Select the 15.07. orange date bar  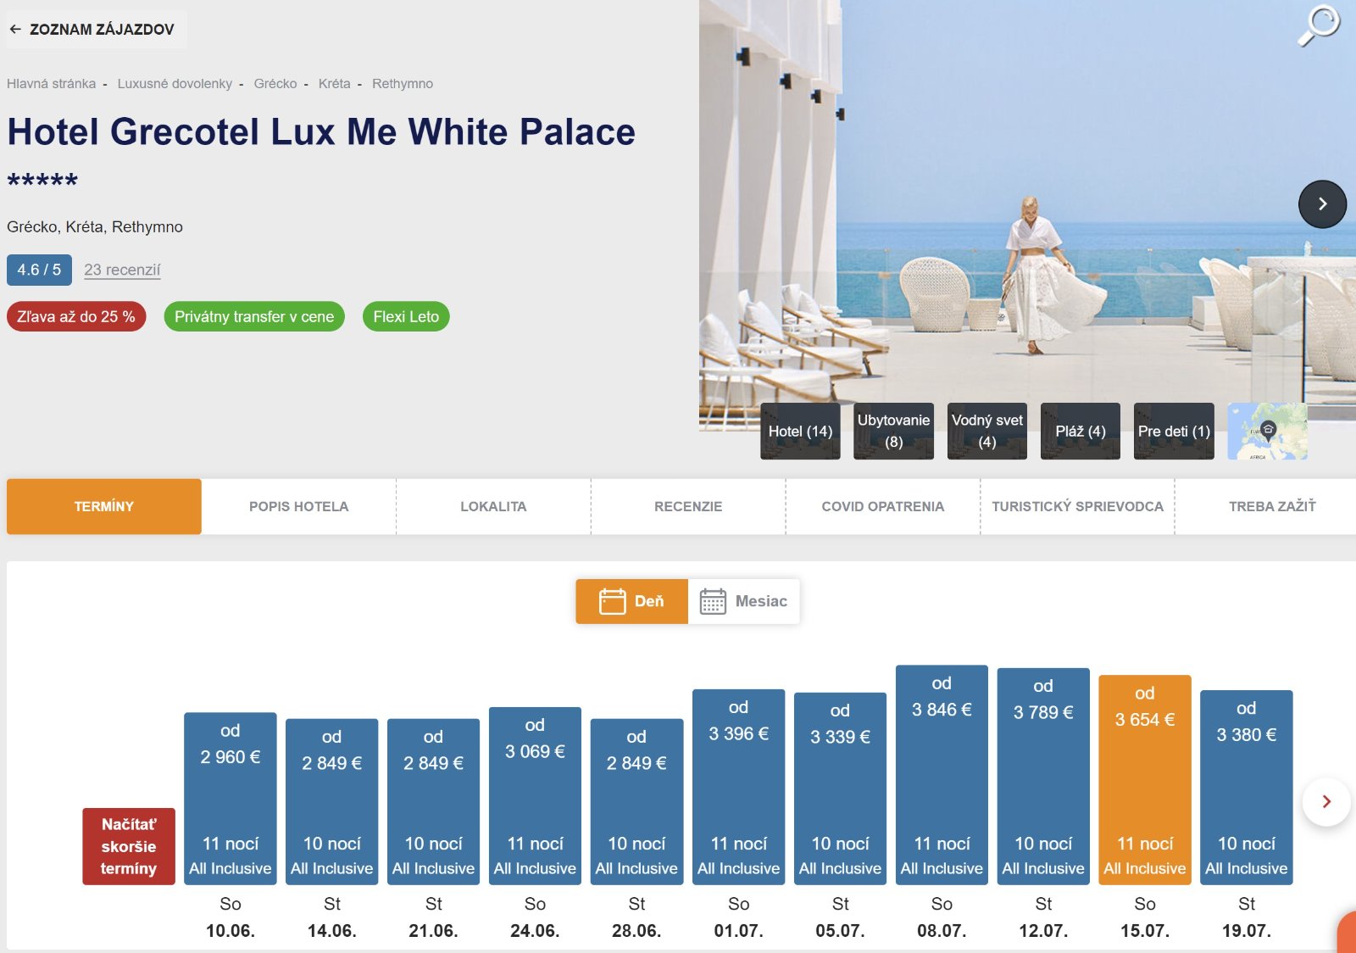pyautogui.click(x=1144, y=780)
